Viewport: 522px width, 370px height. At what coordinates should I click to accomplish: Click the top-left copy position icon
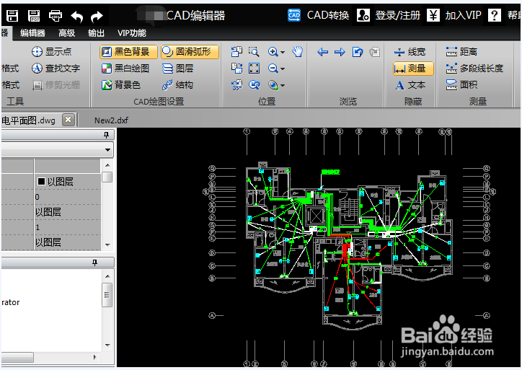[x=236, y=52]
